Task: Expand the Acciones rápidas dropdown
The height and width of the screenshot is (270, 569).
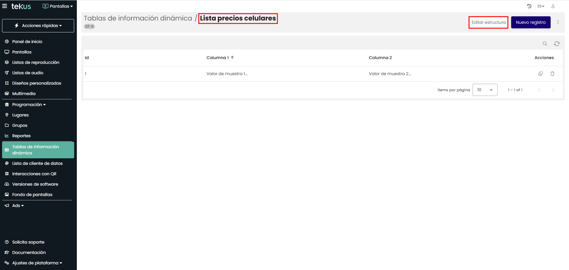Action: pos(38,26)
